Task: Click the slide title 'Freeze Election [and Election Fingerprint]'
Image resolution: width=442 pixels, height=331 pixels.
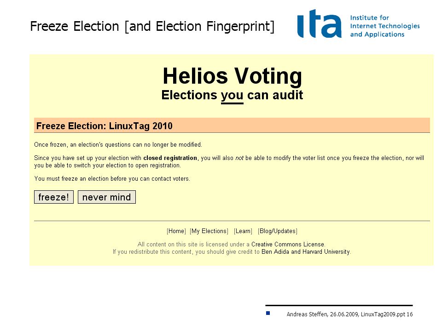Action: (x=152, y=27)
